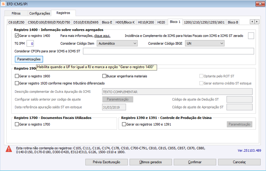
Task: Check Gerar os registros 1390 e 1391
Action: [124, 124]
